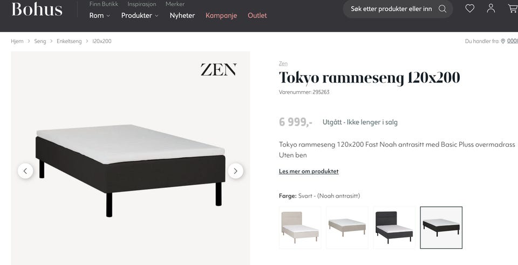Click the search magnifier icon
This screenshot has width=518, height=265.
click(442, 9)
